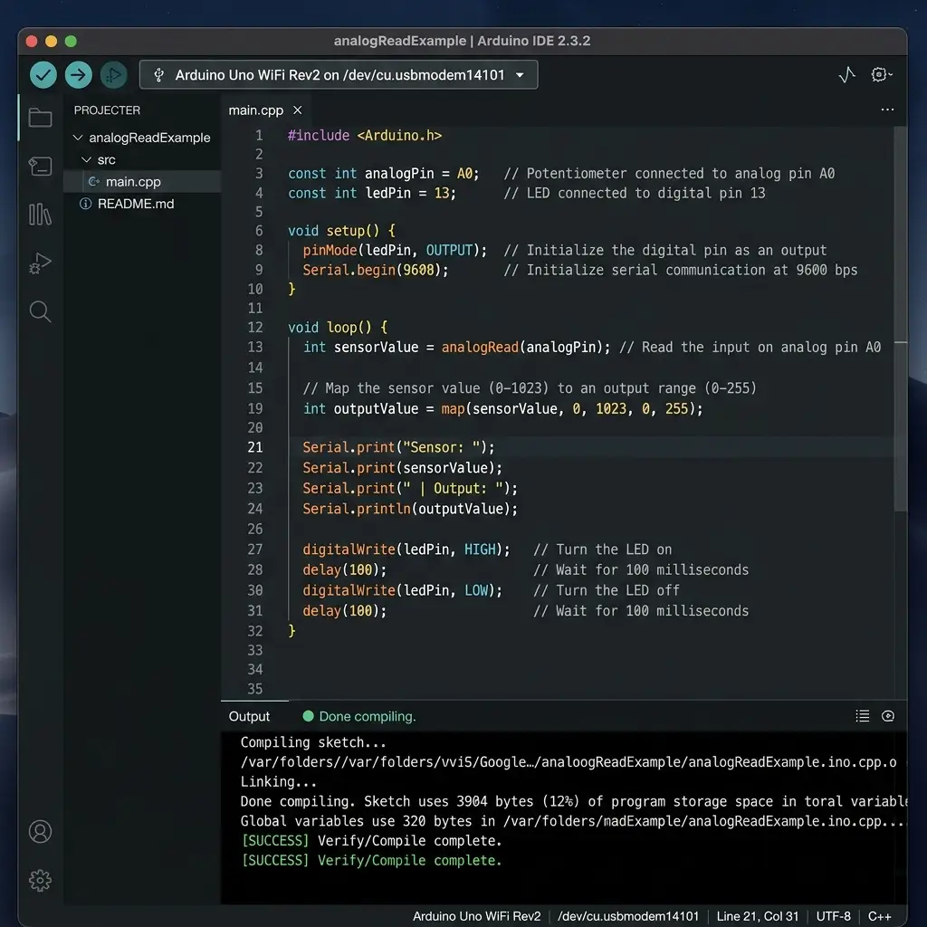Collapse the src folder chevron
Image resolution: width=927 pixels, height=927 pixels.
pyautogui.click(x=86, y=159)
